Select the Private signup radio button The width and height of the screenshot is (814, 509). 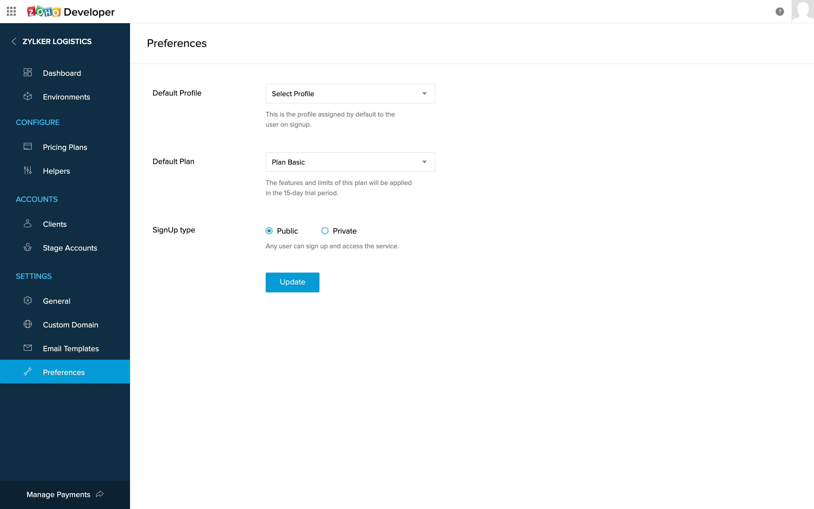(325, 231)
